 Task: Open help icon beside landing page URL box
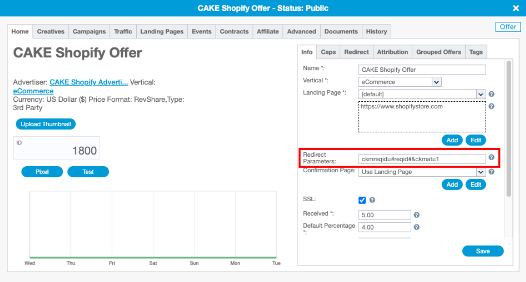tap(492, 106)
